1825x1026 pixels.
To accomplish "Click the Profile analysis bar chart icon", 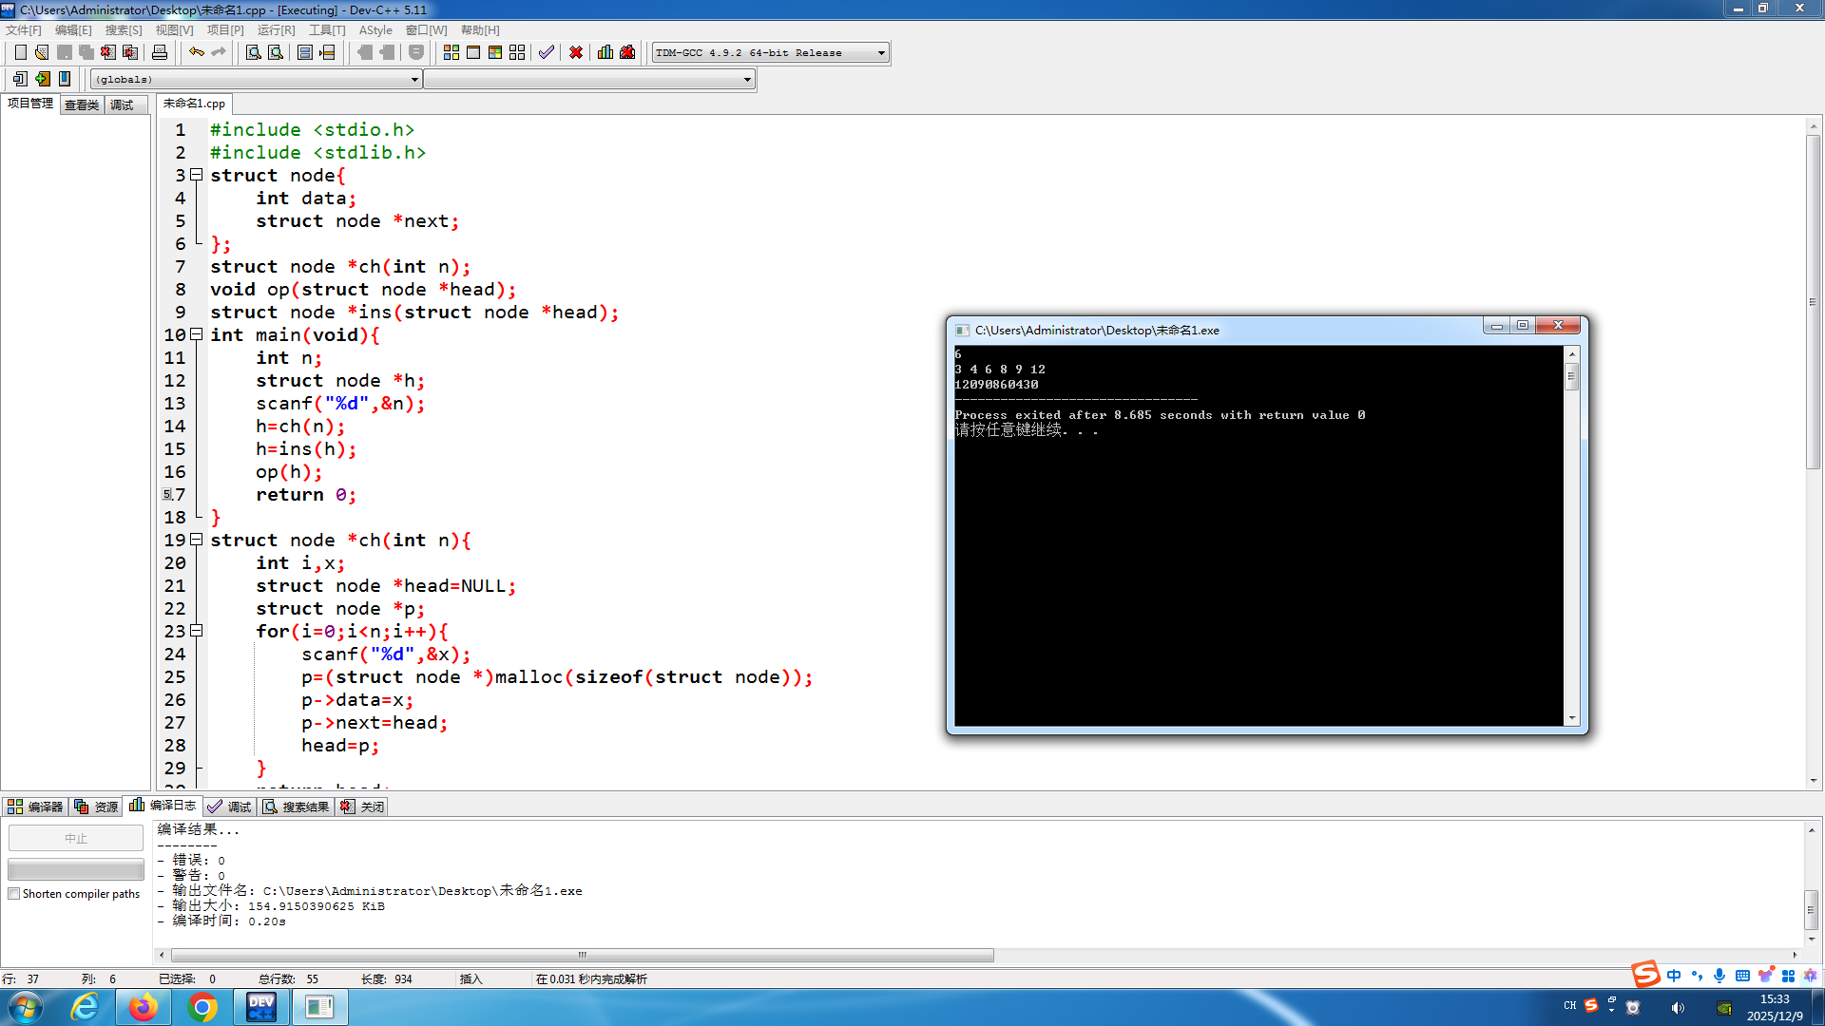I will [x=605, y=52].
